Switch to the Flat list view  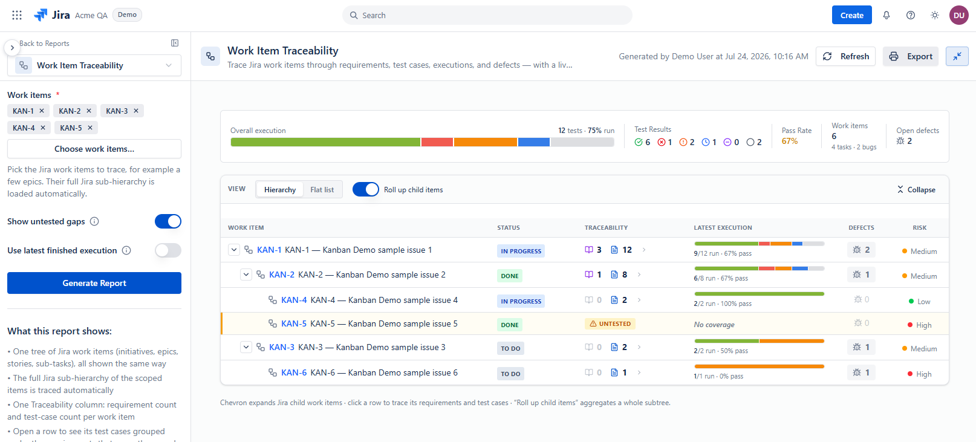[x=322, y=190]
